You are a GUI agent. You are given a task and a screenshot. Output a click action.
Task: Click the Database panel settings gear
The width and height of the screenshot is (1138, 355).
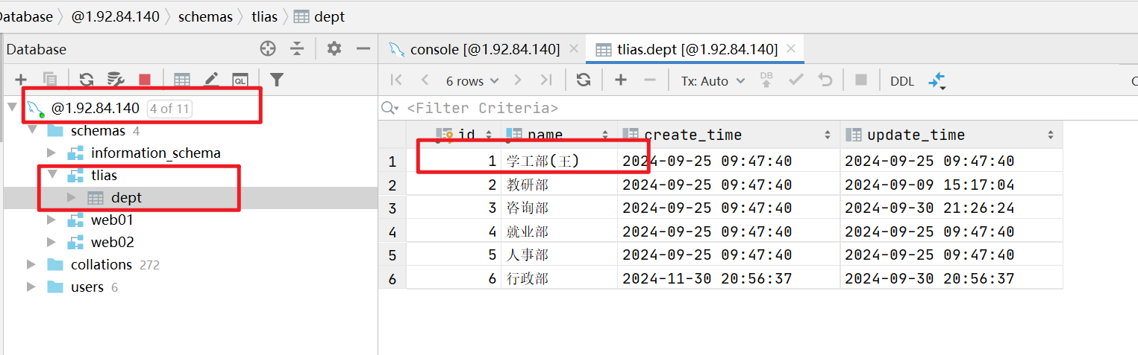click(334, 49)
